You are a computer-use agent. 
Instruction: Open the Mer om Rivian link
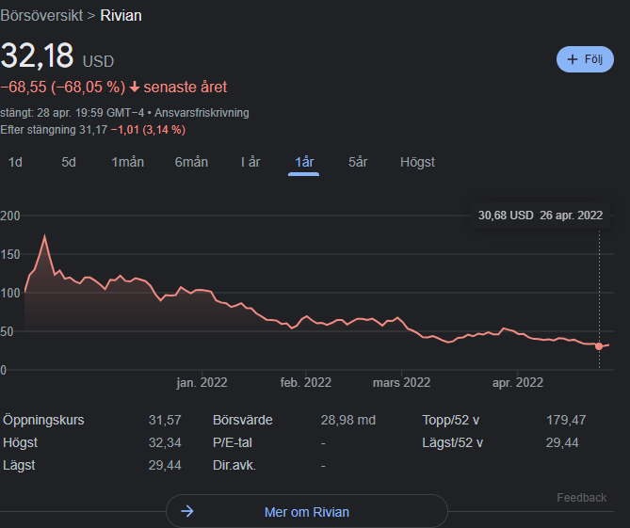pos(307,512)
